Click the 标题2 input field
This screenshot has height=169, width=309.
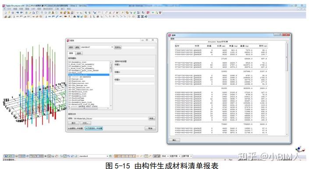pos(134,76)
